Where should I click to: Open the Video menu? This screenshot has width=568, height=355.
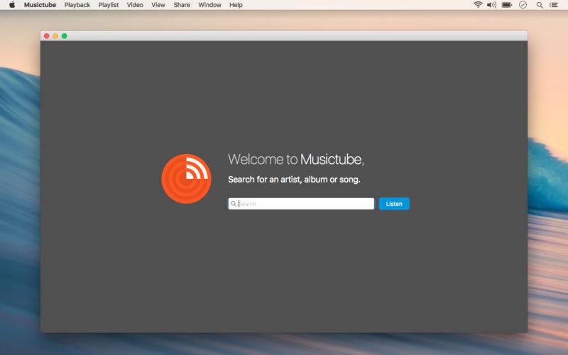(x=135, y=5)
